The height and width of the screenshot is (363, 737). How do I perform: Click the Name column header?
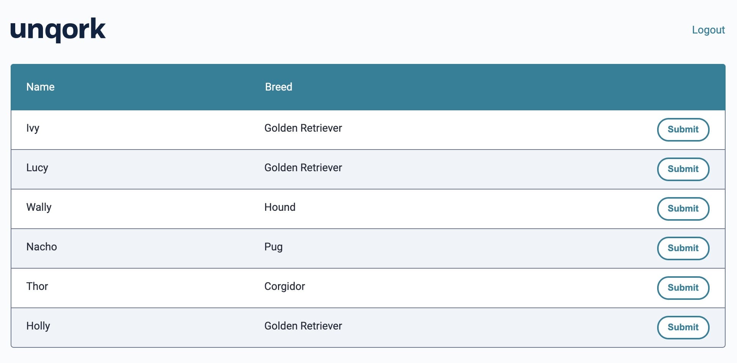40,87
